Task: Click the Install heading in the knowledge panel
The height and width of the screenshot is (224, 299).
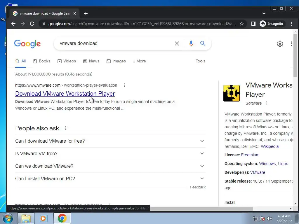Action: (x=230, y=202)
